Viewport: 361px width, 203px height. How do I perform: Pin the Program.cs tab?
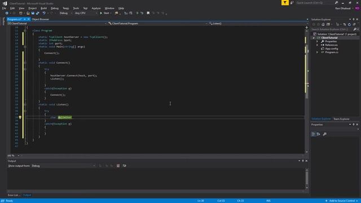coord(25,19)
